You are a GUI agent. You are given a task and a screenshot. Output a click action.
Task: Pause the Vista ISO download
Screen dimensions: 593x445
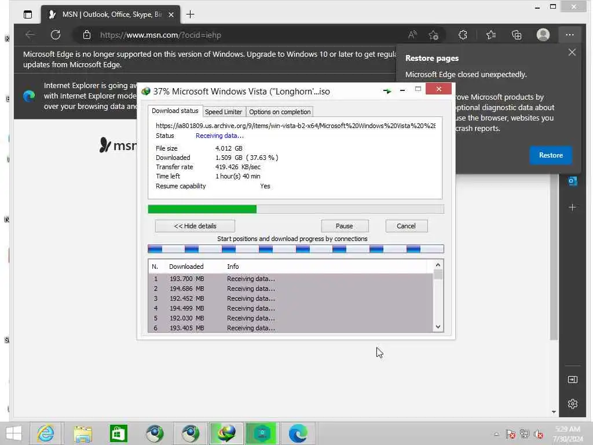[345, 226]
